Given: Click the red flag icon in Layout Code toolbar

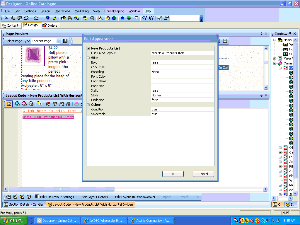Looking at the screenshot, I should tap(48, 104).
